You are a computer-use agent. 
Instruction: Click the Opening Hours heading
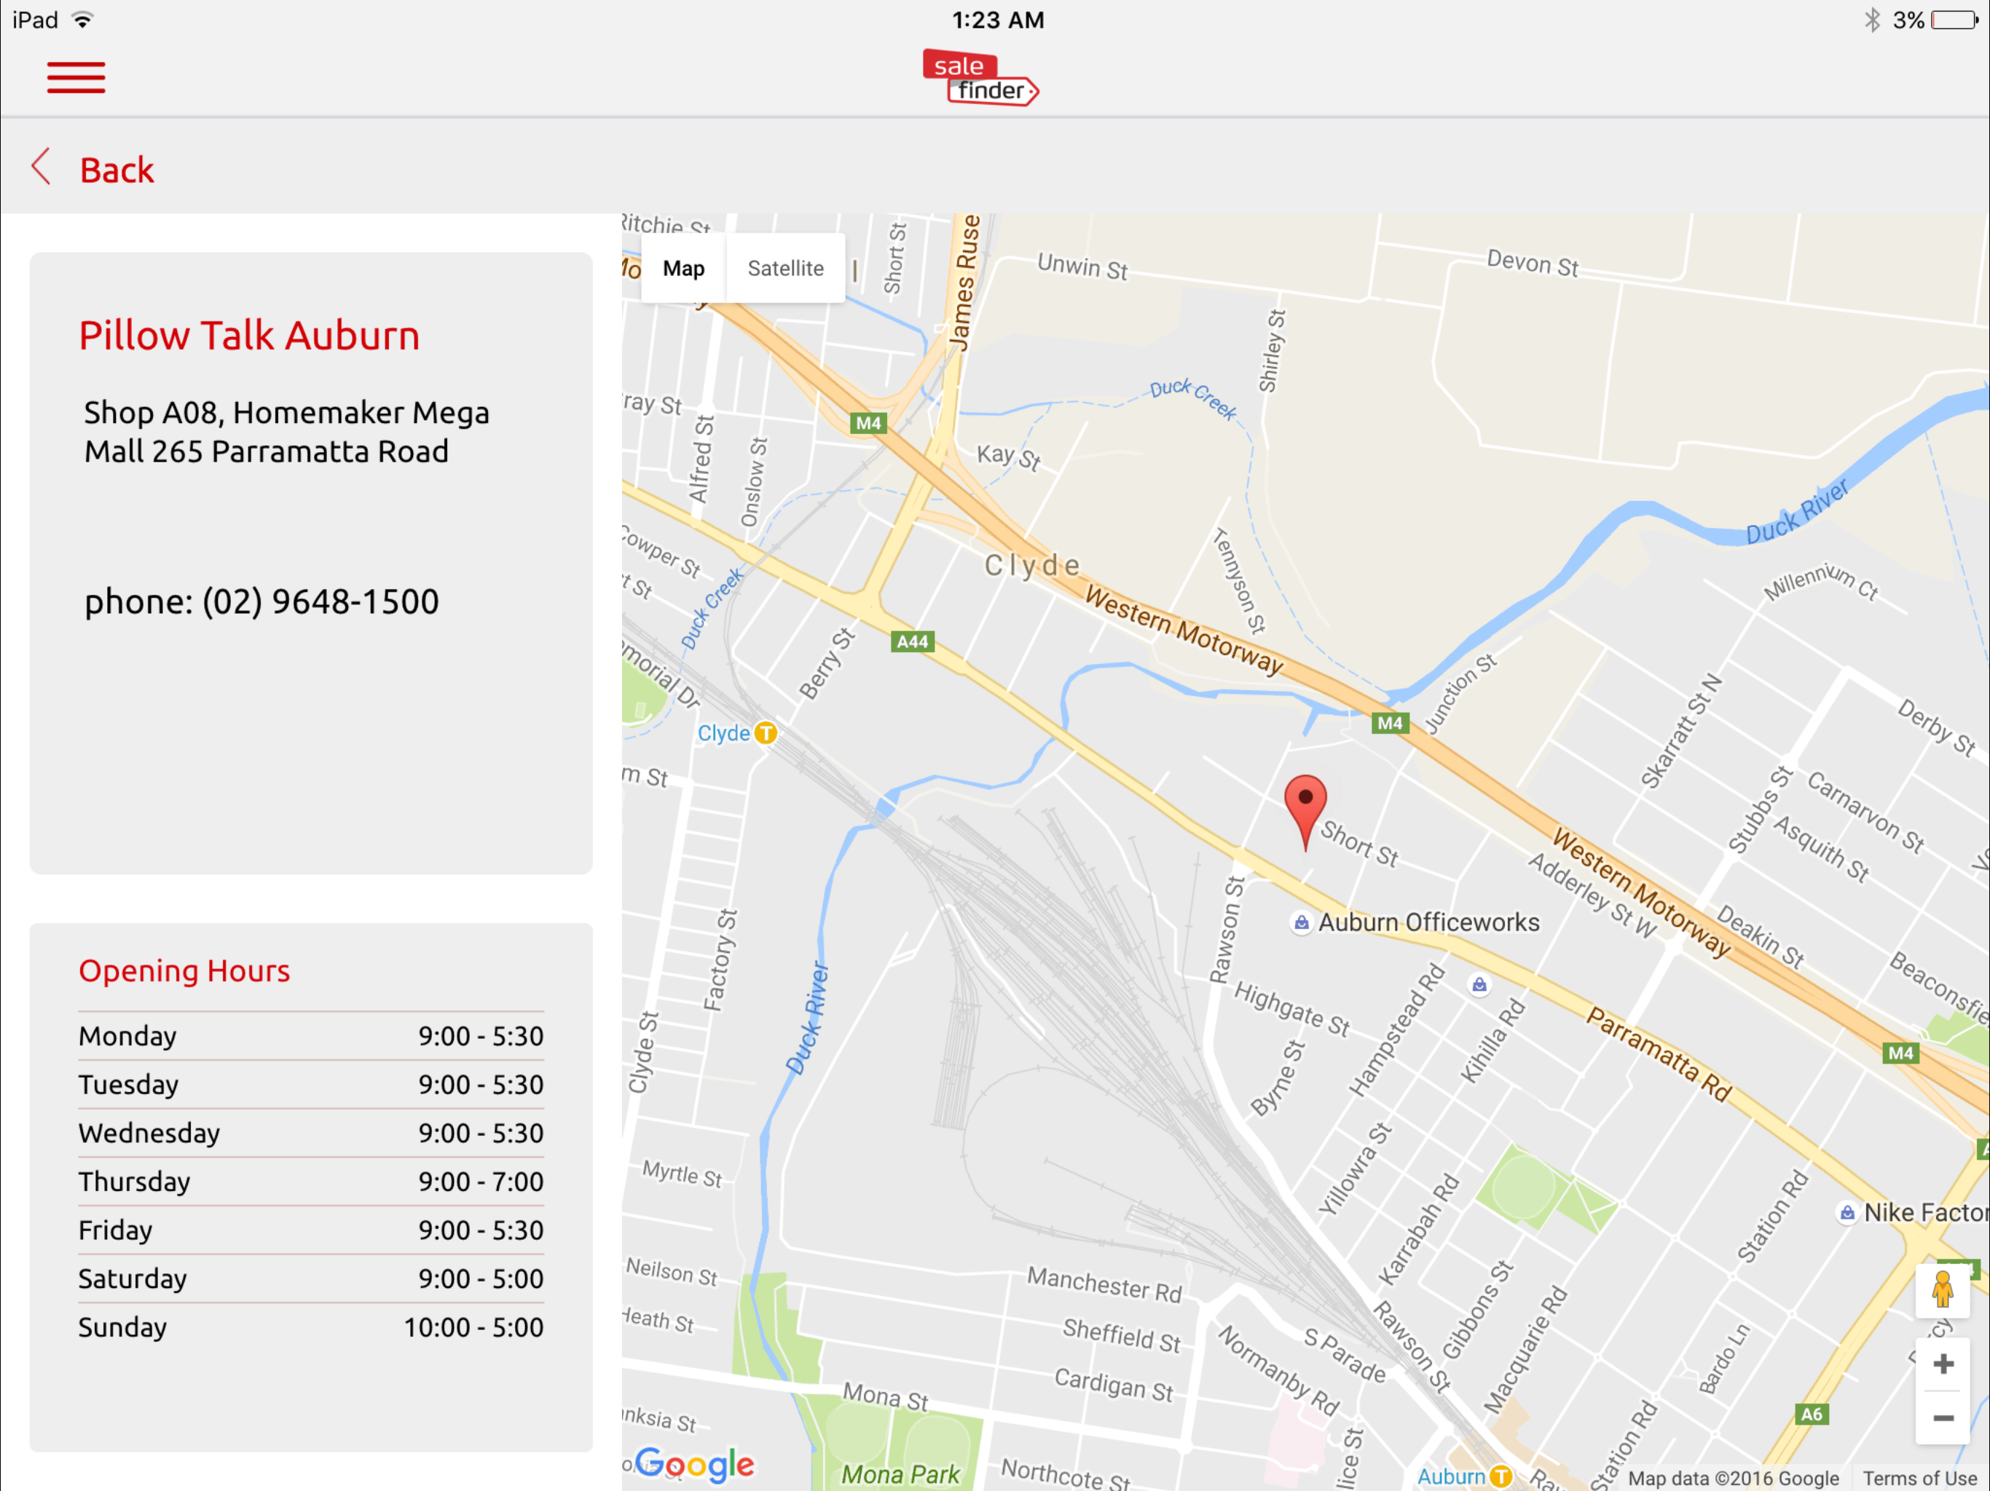coord(184,971)
